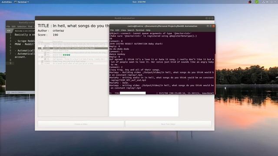Click the 'Create a video' button
The height and width of the screenshot is (156, 278).
click(81, 124)
